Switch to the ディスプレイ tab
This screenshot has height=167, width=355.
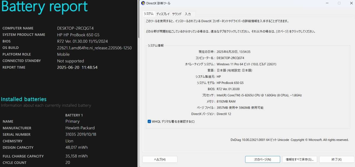[163, 14]
